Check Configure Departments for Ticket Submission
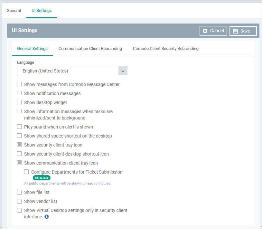 tap(26, 172)
